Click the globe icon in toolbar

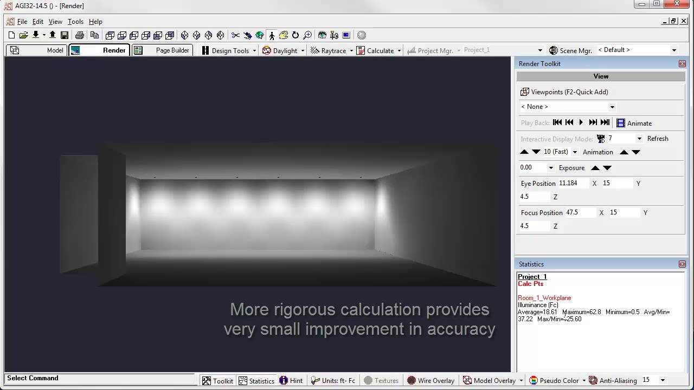(x=260, y=35)
